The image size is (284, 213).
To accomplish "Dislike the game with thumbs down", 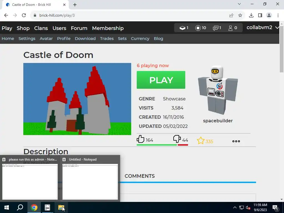I will (x=177, y=139).
